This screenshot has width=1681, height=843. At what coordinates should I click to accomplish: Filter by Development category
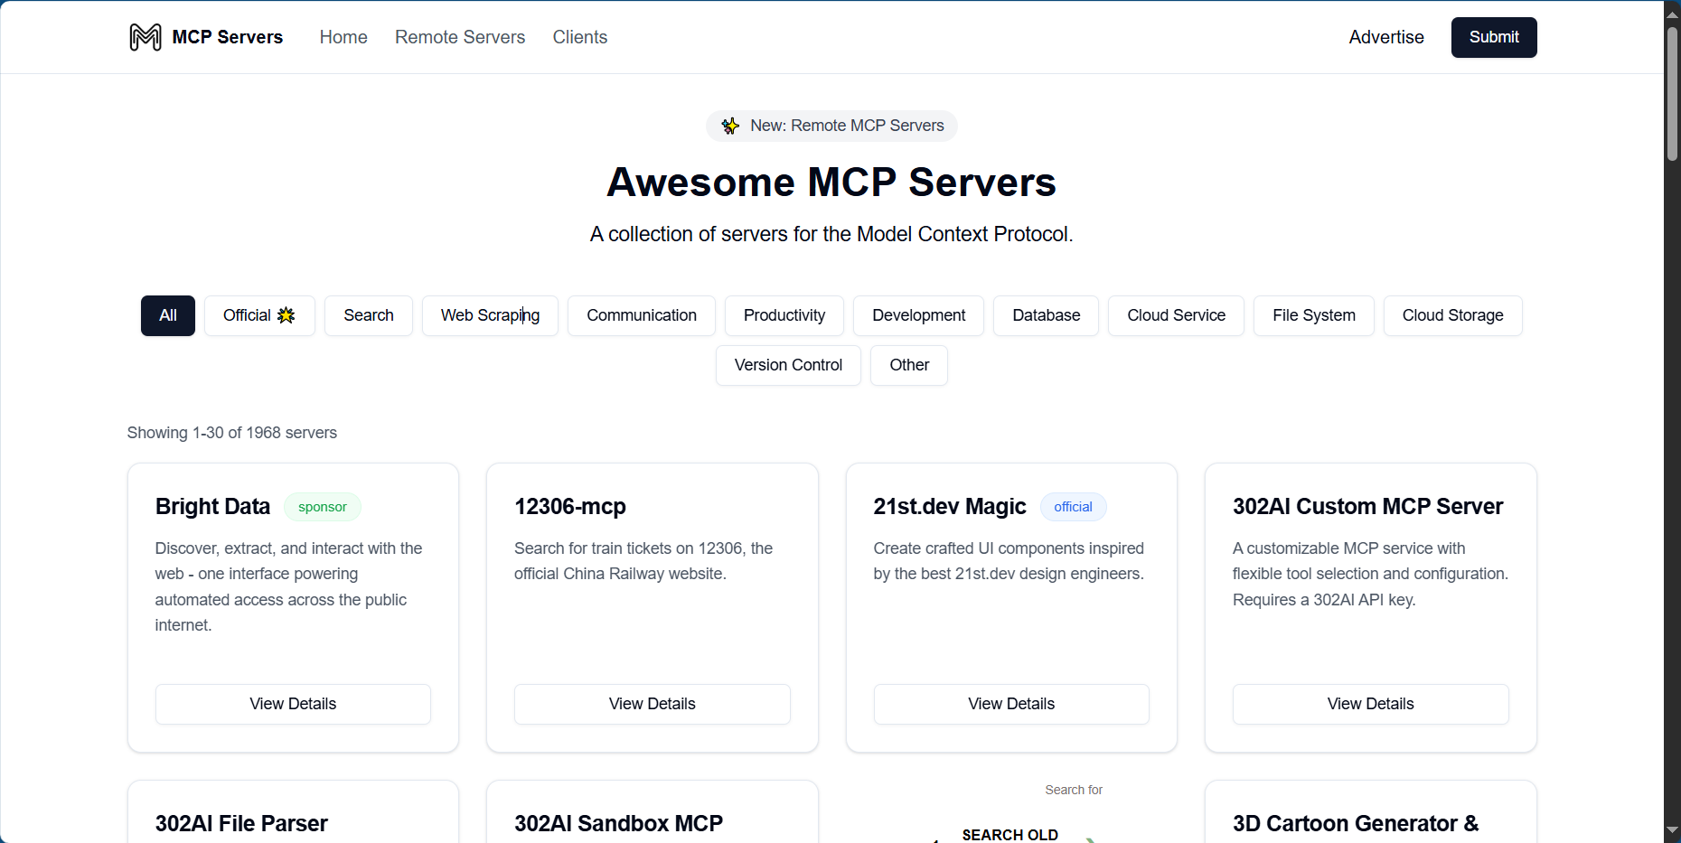click(918, 315)
